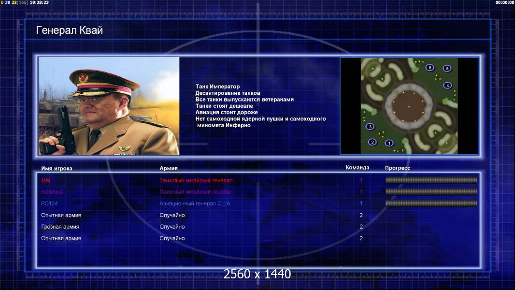Viewport: 515px width, 290px height.
Task: Click the 19:28:23 clock overlay
Action: tap(39, 2)
